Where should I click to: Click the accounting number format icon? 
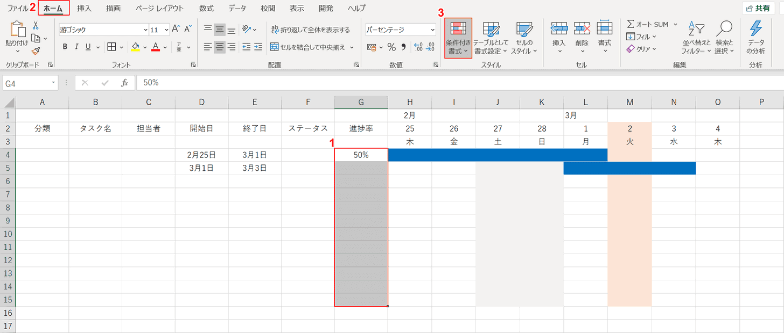pyautogui.click(x=371, y=47)
